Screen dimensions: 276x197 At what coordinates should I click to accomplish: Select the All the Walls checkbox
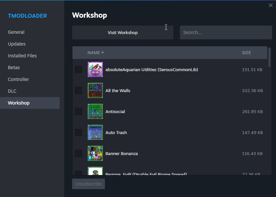79,90
